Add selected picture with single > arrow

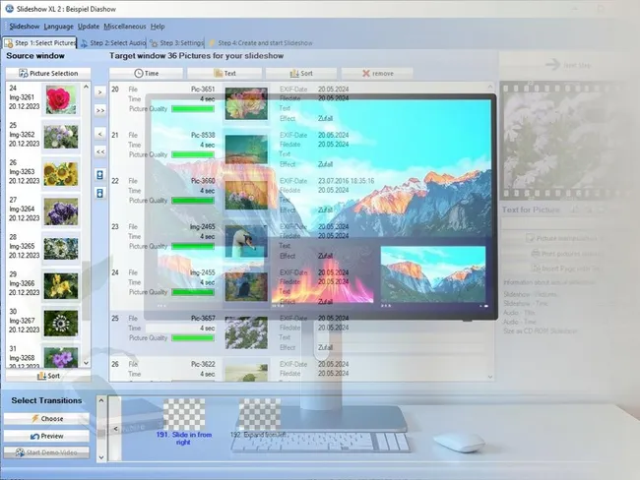click(100, 92)
